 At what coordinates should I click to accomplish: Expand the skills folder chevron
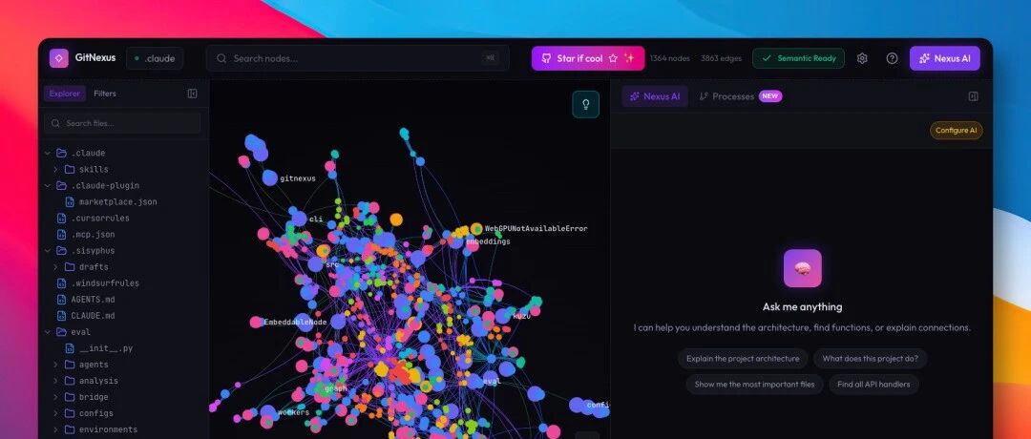click(x=55, y=170)
